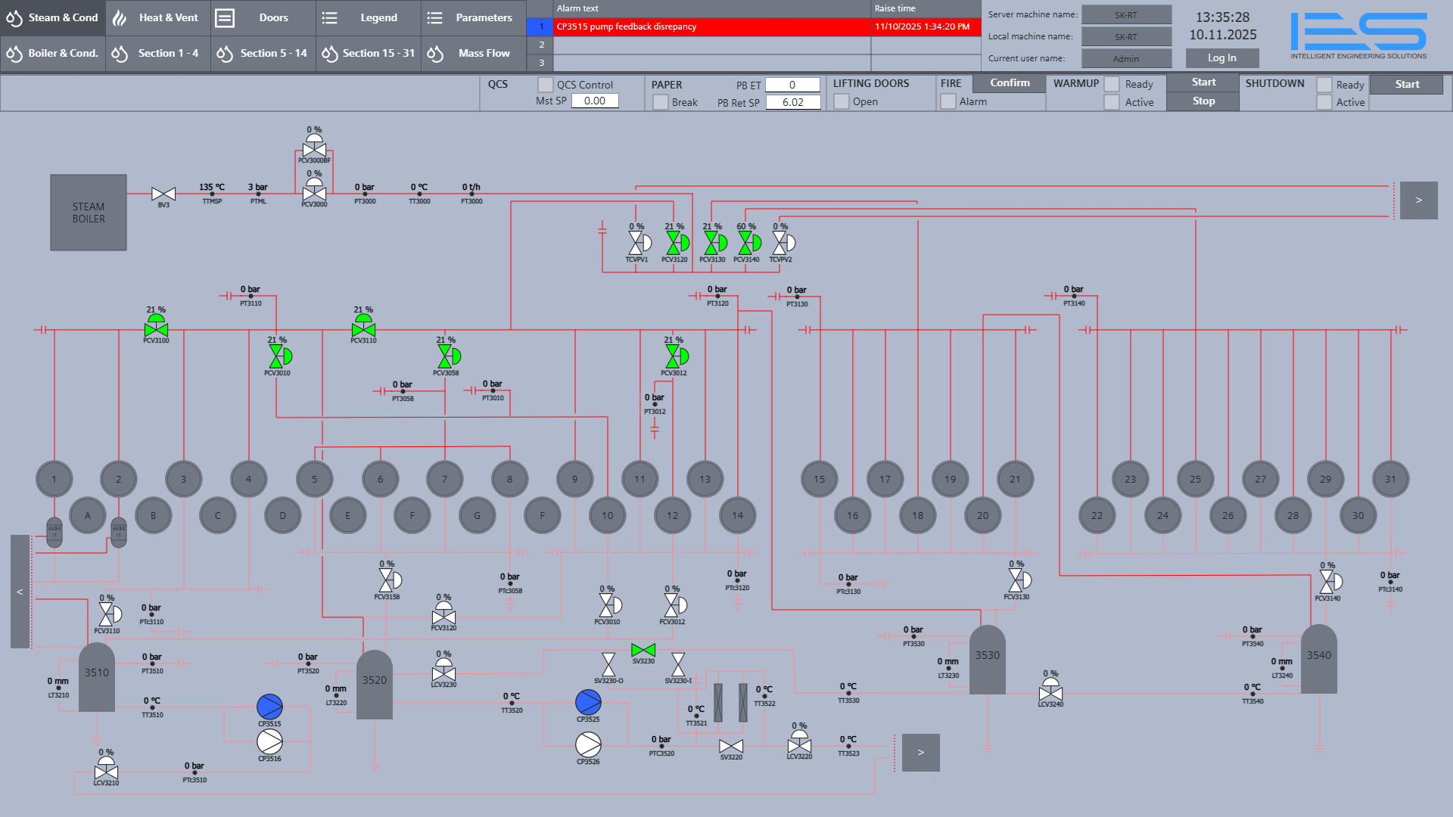Open Section 15 - 31 tab
This screenshot has height=817, width=1453.
coord(369,54)
